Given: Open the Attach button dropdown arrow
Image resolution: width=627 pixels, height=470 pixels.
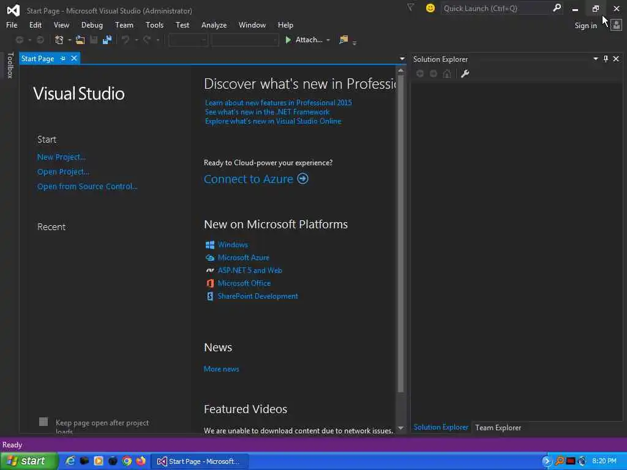Looking at the screenshot, I should [328, 40].
